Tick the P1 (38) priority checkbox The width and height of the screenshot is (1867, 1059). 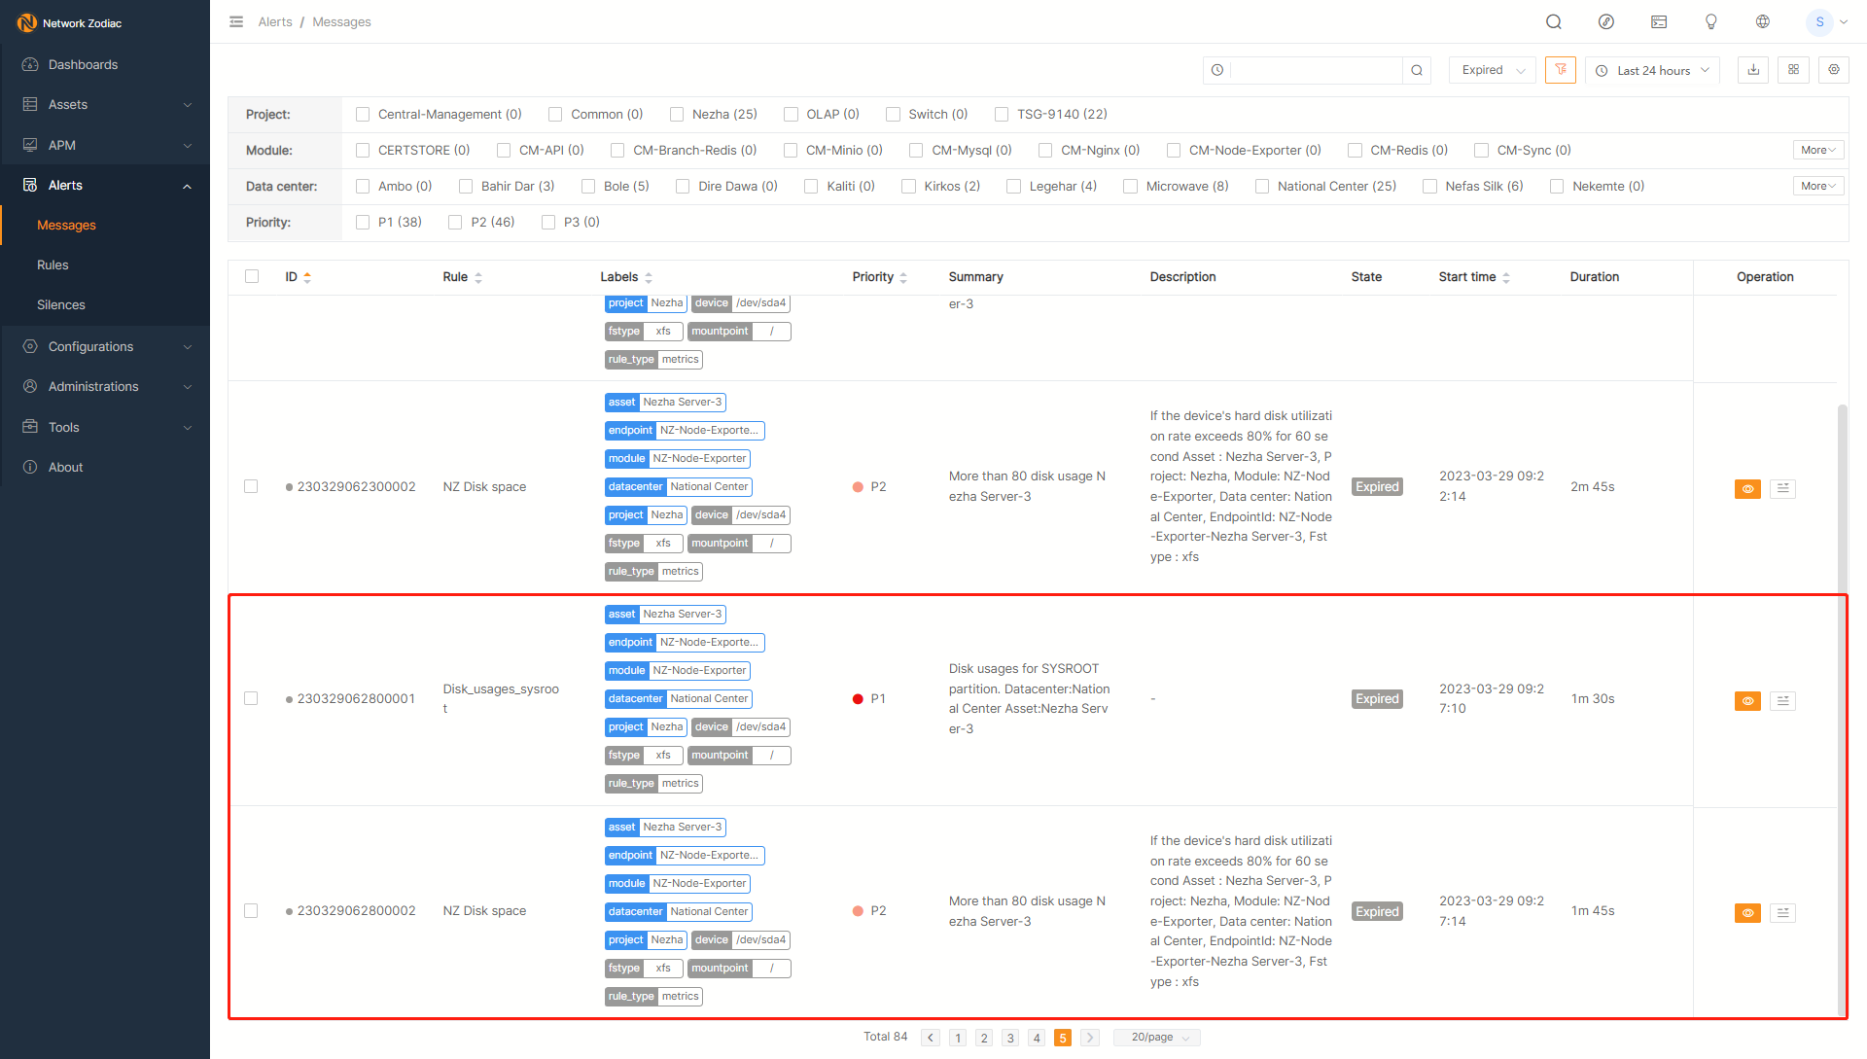pyautogui.click(x=363, y=223)
